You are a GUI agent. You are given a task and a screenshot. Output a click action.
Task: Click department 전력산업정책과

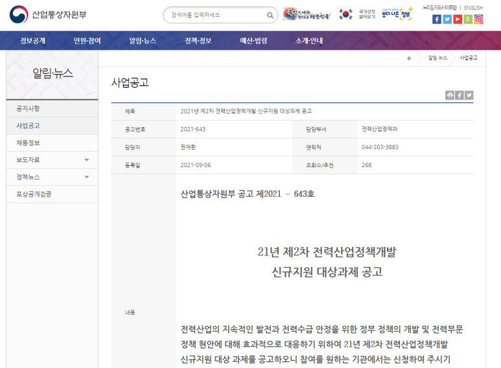point(379,129)
